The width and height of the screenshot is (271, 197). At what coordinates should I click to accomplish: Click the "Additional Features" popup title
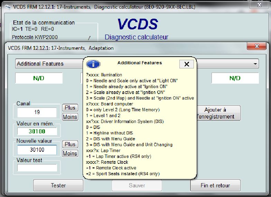[140, 63]
